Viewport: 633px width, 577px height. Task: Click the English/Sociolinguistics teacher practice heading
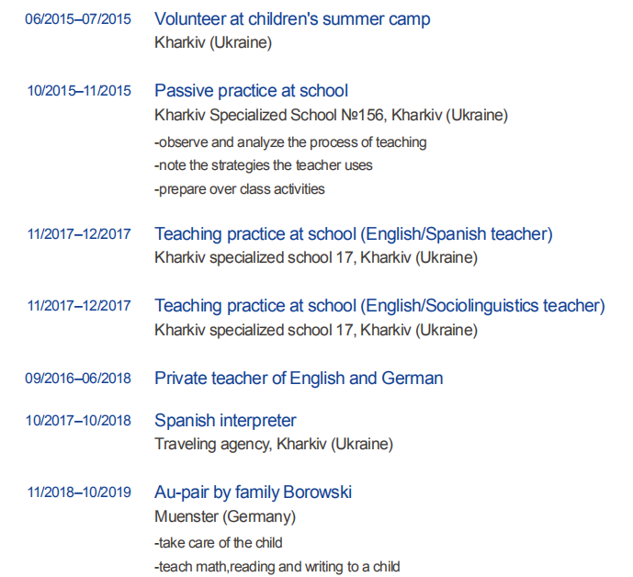click(x=379, y=306)
